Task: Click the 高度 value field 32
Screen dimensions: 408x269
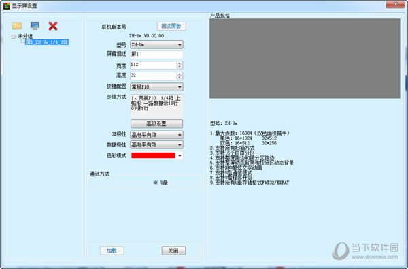Action: click(x=153, y=76)
